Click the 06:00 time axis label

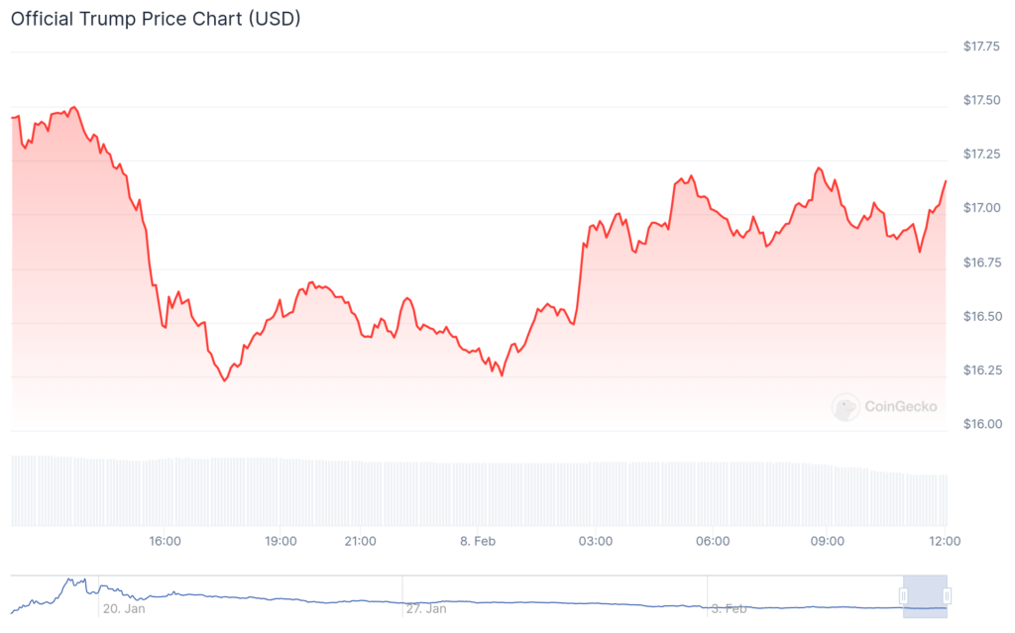pos(713,541)
